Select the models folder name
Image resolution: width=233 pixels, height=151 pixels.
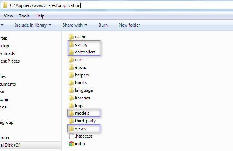pyautogui.click(x=82, y=113)
